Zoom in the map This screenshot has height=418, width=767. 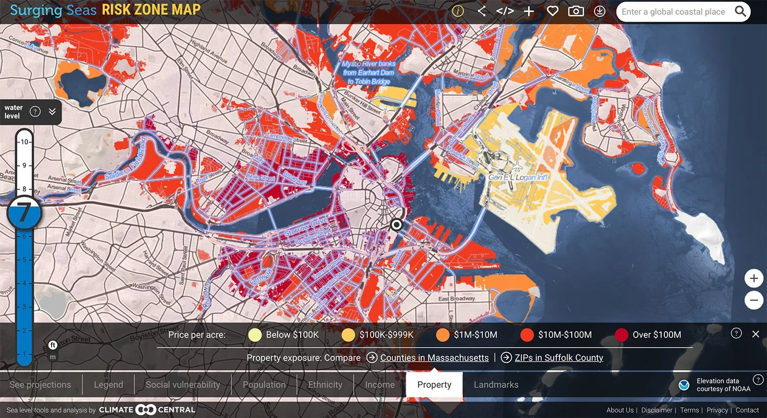coord(754,278)
